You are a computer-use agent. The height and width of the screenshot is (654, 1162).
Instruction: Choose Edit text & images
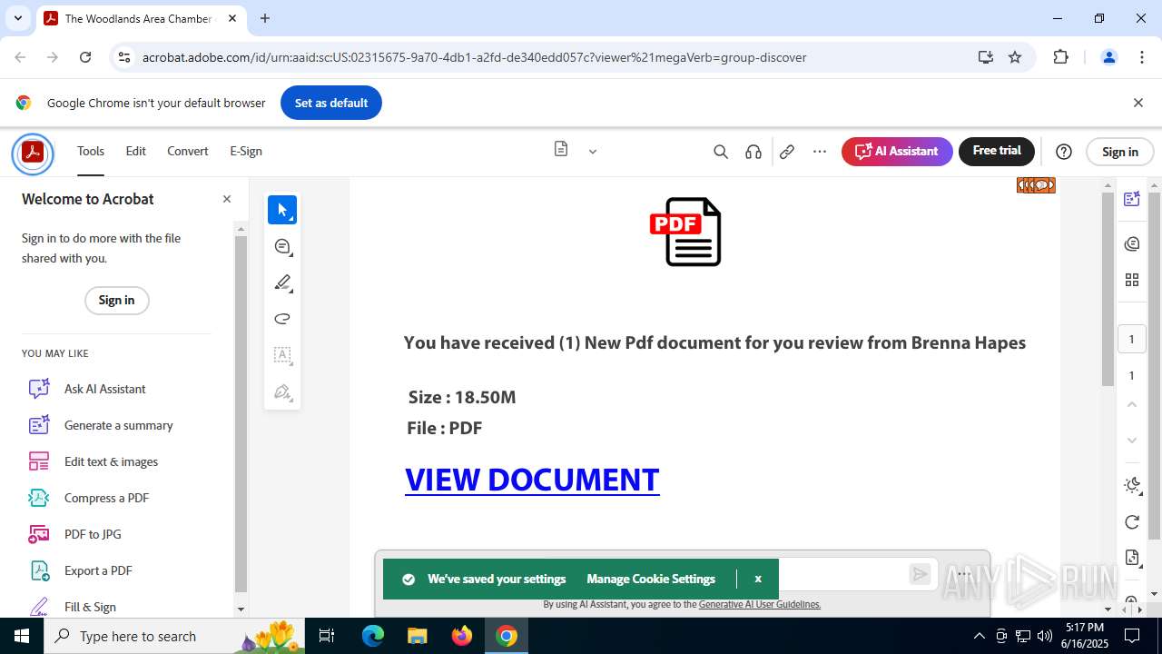click(111, 461)
